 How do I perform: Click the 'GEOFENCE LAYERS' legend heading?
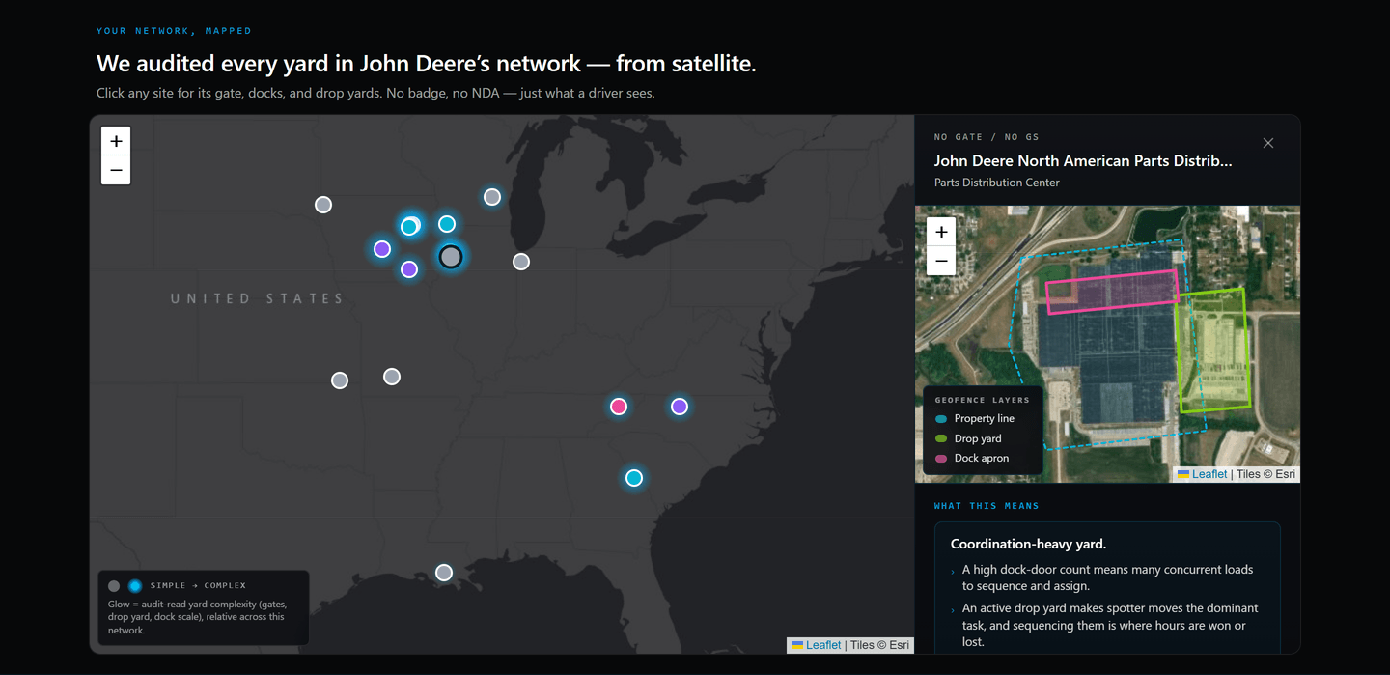983,400
